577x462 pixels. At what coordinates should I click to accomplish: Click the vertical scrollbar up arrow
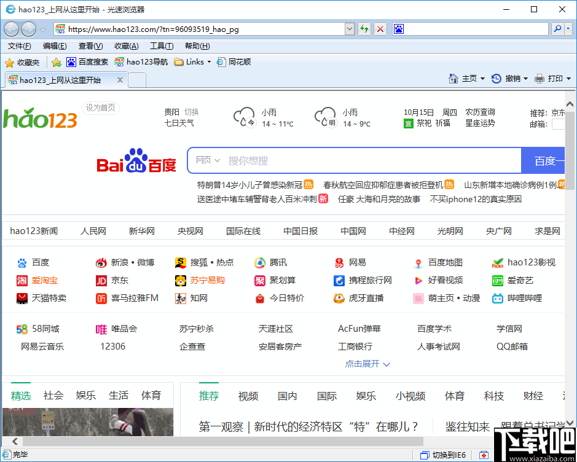(x=570, y=104)
